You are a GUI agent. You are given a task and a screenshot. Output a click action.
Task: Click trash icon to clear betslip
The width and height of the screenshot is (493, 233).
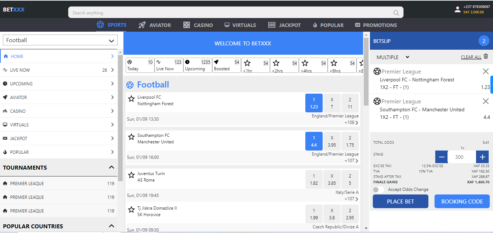point(486,57)
